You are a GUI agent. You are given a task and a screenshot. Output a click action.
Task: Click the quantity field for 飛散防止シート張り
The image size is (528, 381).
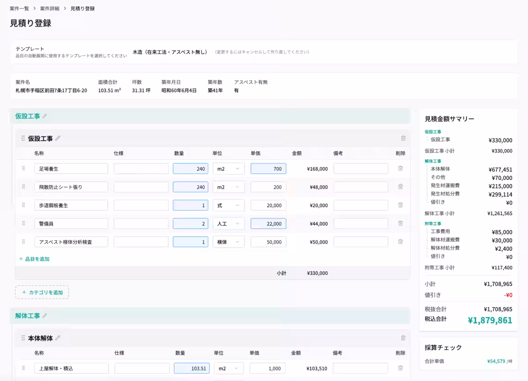click(x=191, y=187)
